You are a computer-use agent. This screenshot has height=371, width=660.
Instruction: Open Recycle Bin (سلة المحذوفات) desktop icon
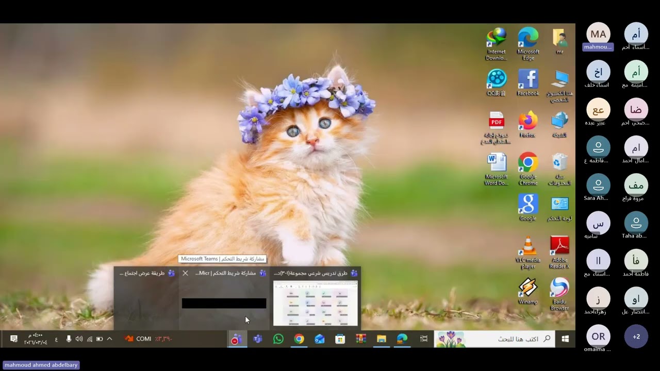tap(559, 169)
